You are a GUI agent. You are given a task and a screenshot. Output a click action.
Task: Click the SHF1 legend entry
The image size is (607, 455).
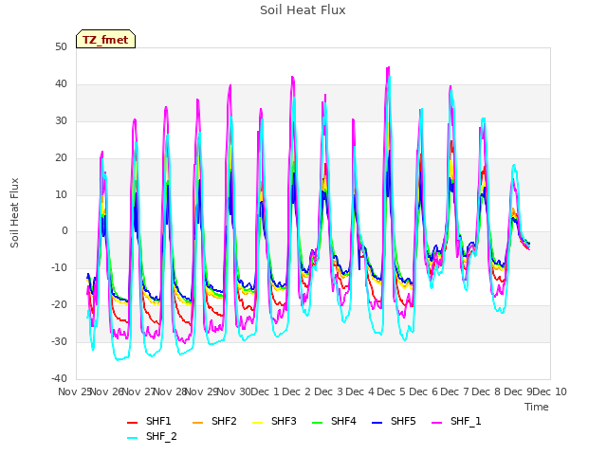149,421
